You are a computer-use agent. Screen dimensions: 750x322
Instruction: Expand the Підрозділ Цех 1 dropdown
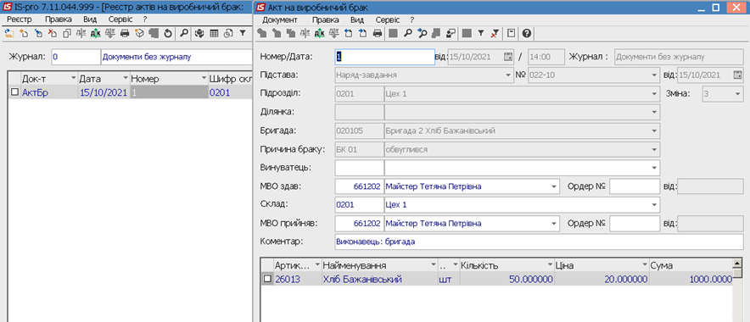click(655, 94)
